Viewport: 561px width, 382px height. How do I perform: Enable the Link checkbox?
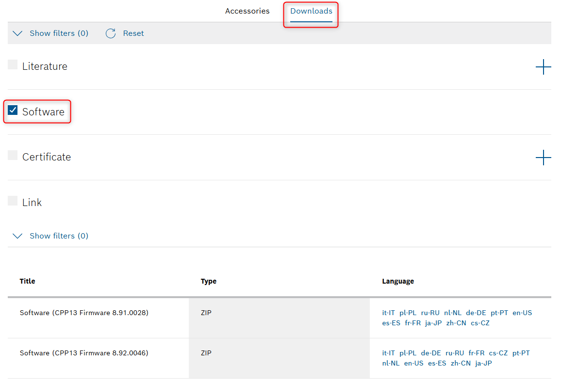13,201
